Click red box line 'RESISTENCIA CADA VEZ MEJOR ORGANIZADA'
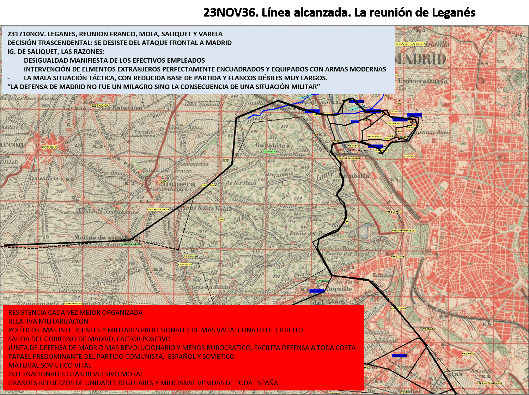 [x=75, y=313]
